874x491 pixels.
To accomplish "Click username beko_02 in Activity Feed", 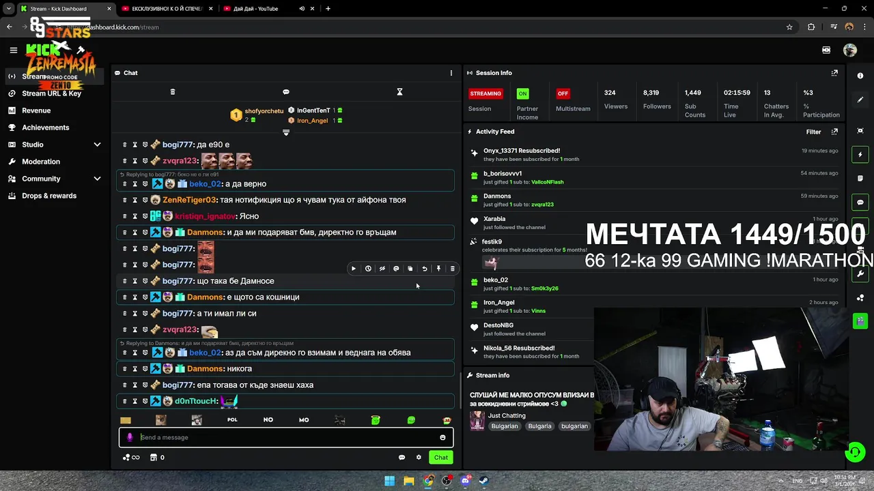I will [496, 280].
